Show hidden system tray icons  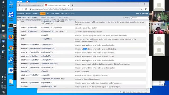pos(5,74)
